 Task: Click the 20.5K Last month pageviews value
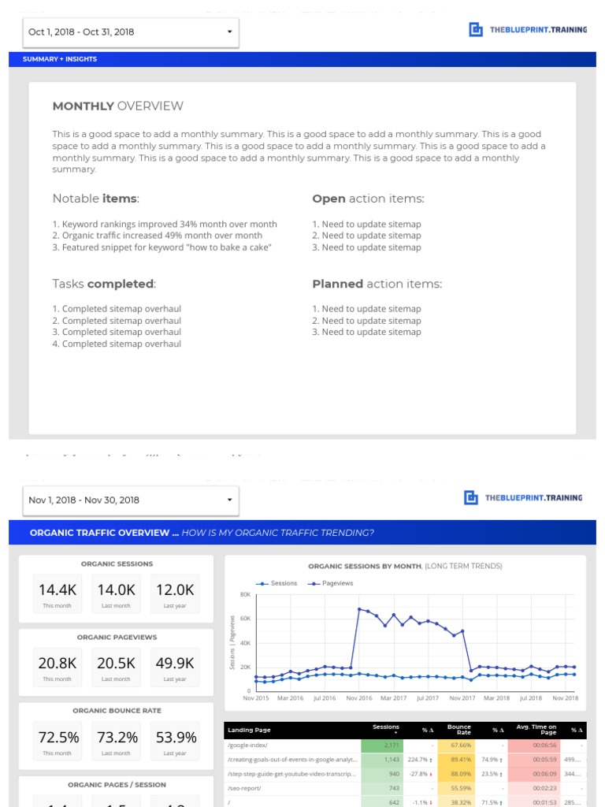coord(117,663)
